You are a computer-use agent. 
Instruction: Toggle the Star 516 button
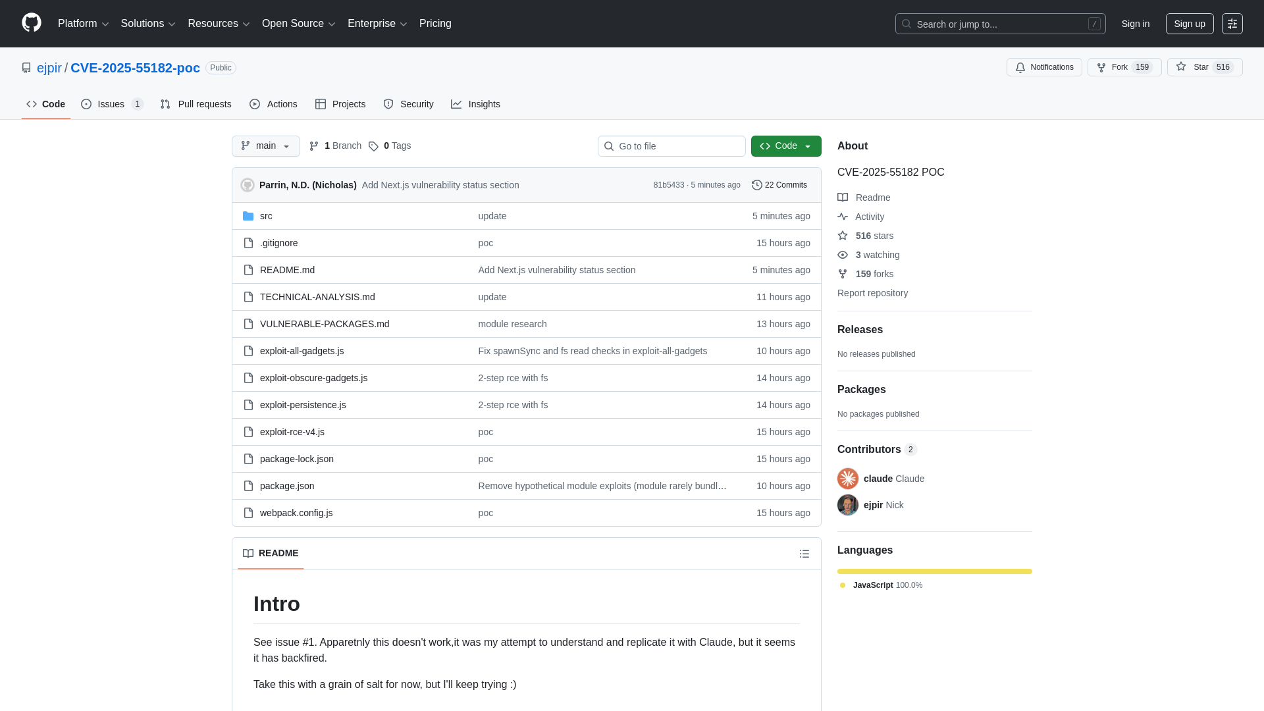point(1204,66)
